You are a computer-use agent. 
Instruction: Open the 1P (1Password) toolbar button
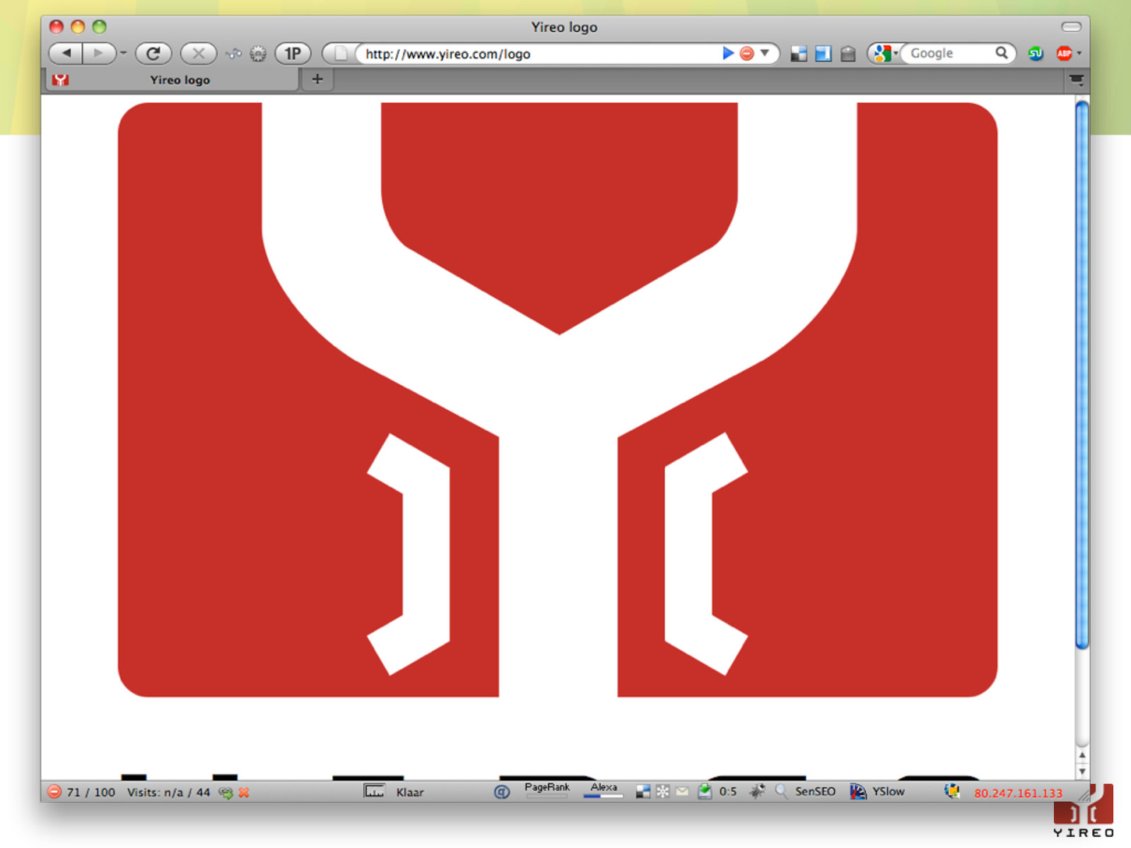point(293,53)
